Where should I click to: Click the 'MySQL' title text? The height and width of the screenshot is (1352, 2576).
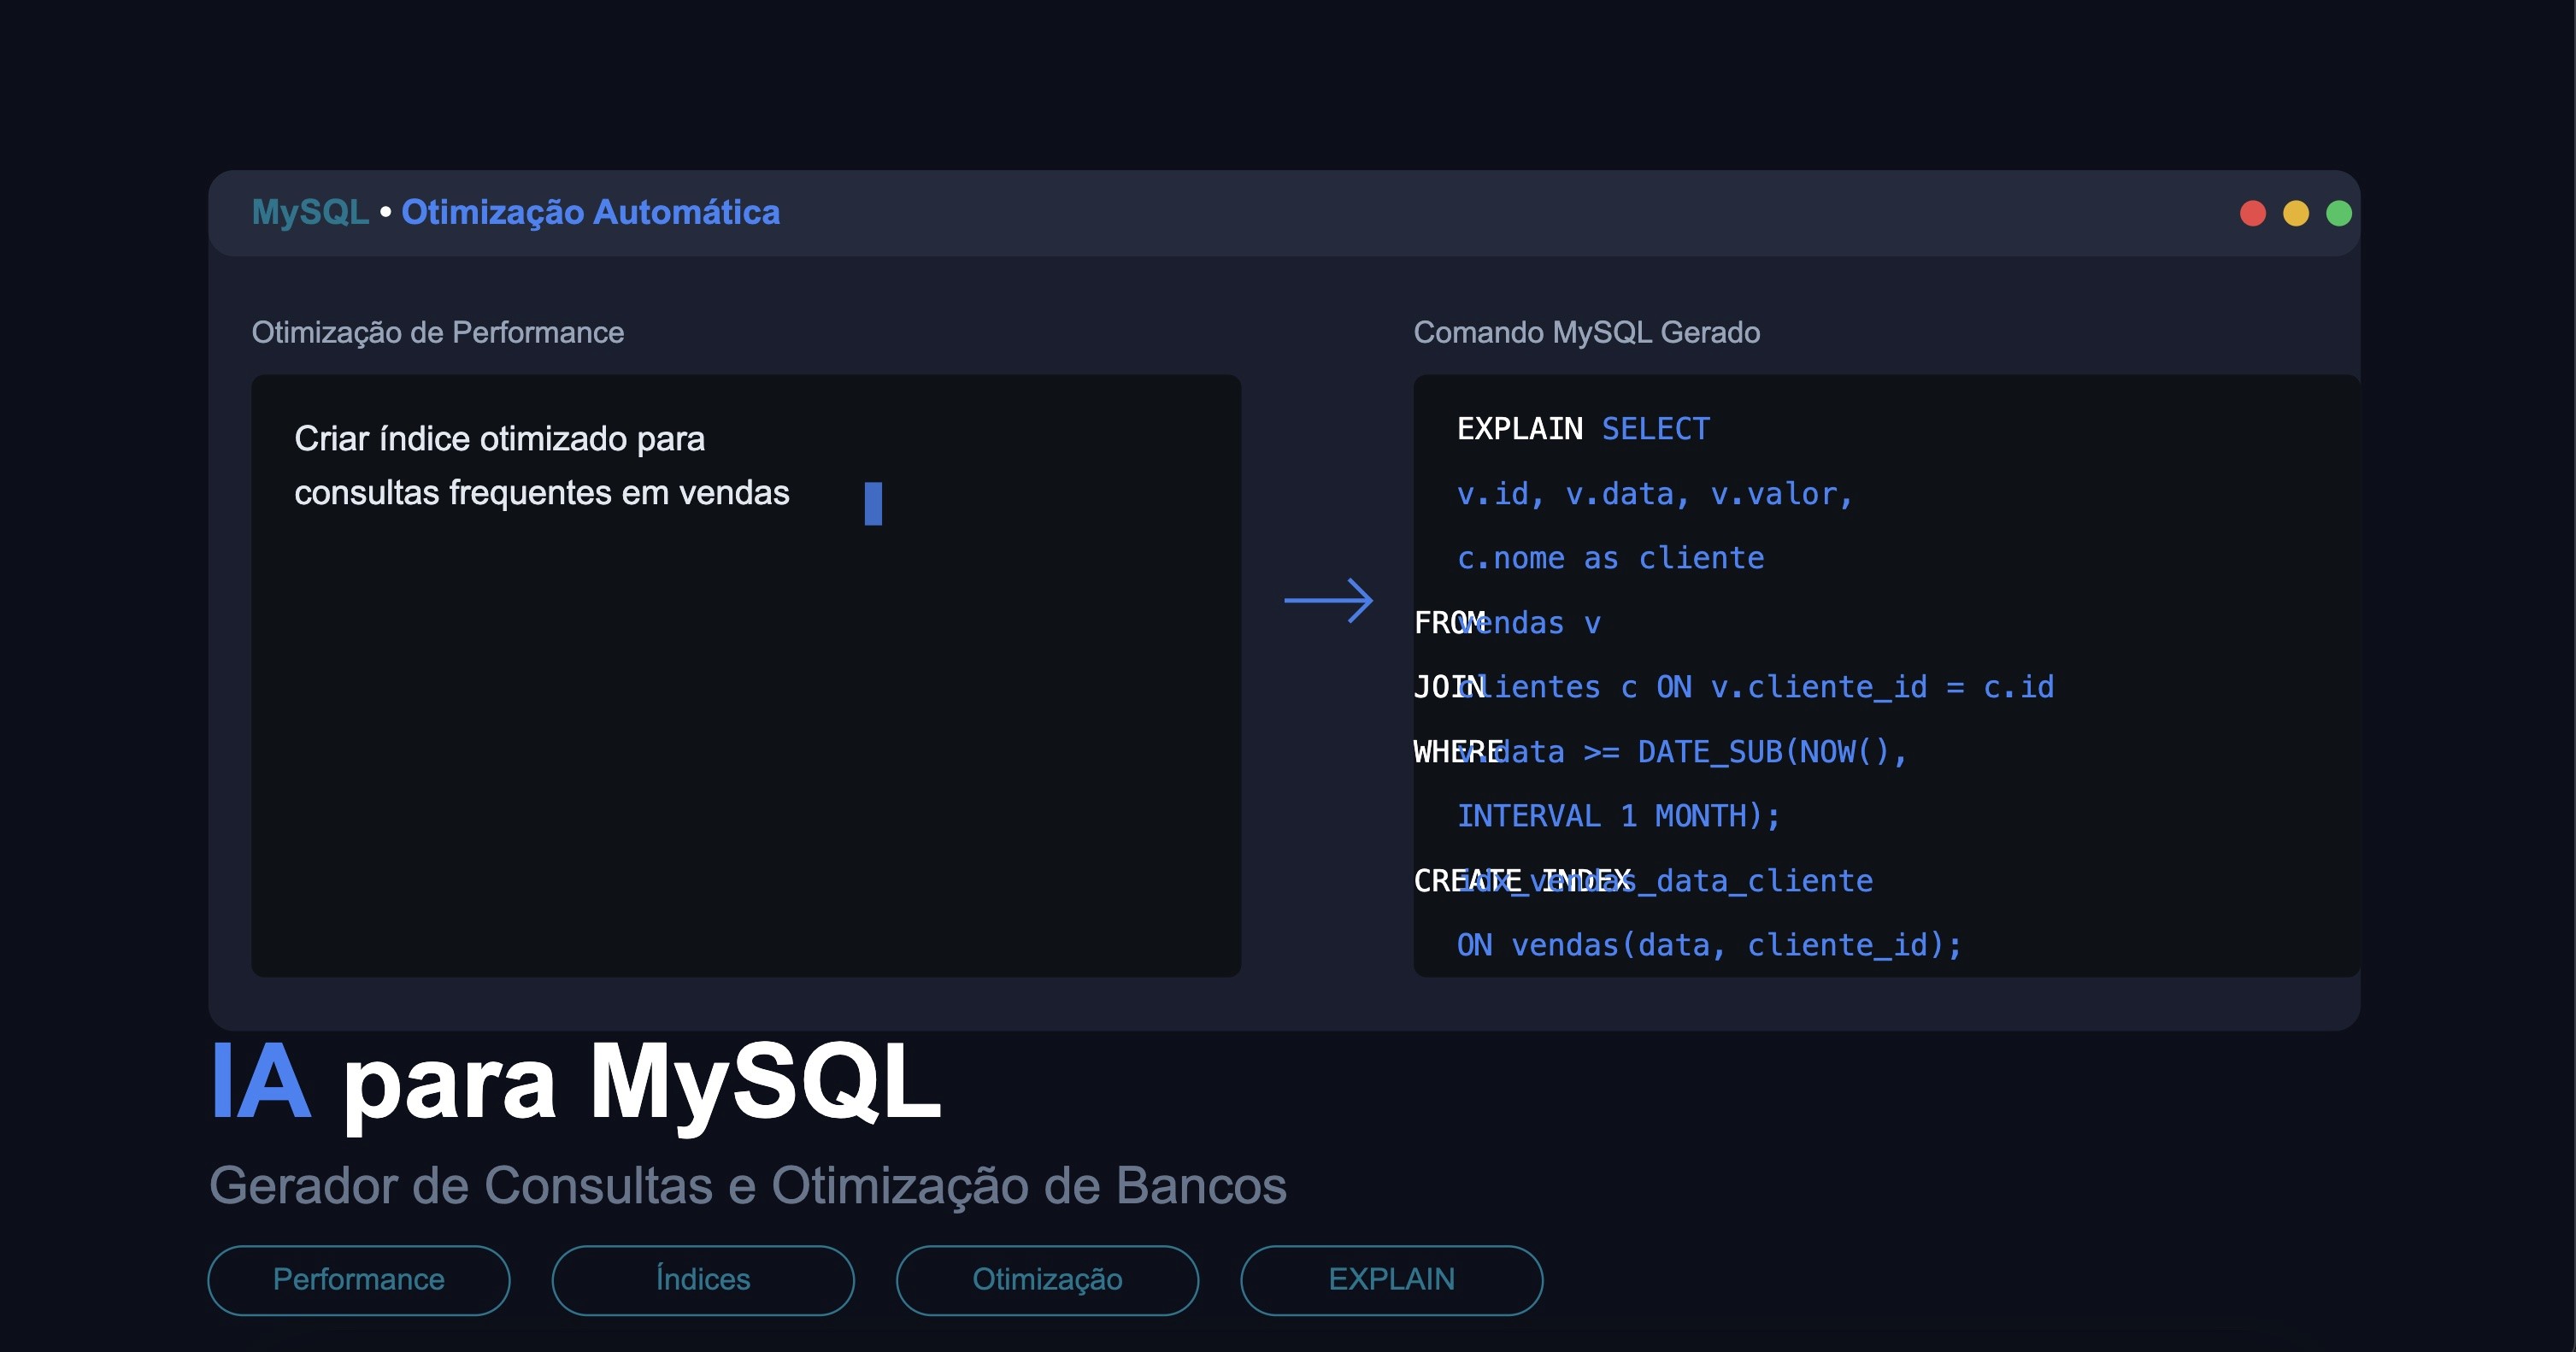pos(310,212)
